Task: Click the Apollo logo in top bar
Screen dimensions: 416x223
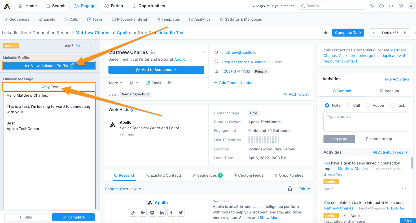Action: tap(7, 6)
